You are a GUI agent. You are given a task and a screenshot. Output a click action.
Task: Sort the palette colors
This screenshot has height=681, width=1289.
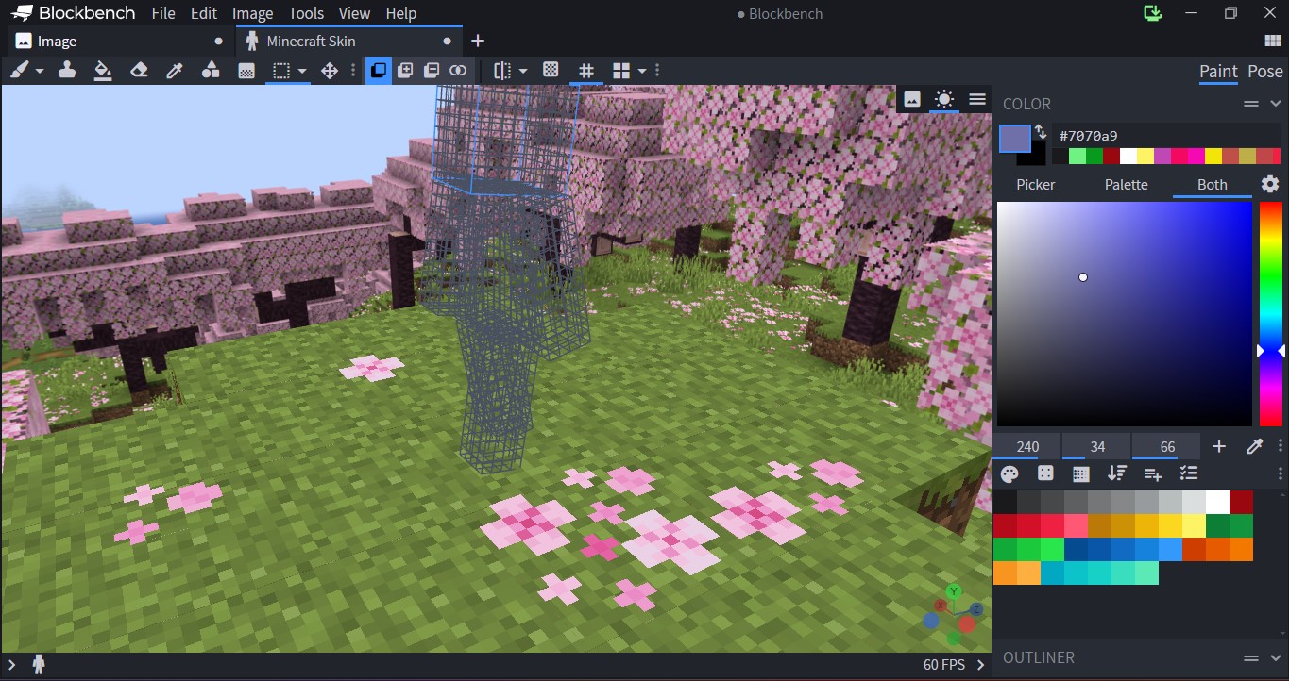(1116, 473)
